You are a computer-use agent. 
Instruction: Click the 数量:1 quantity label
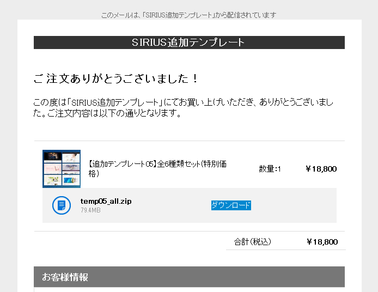click(270, 169)
